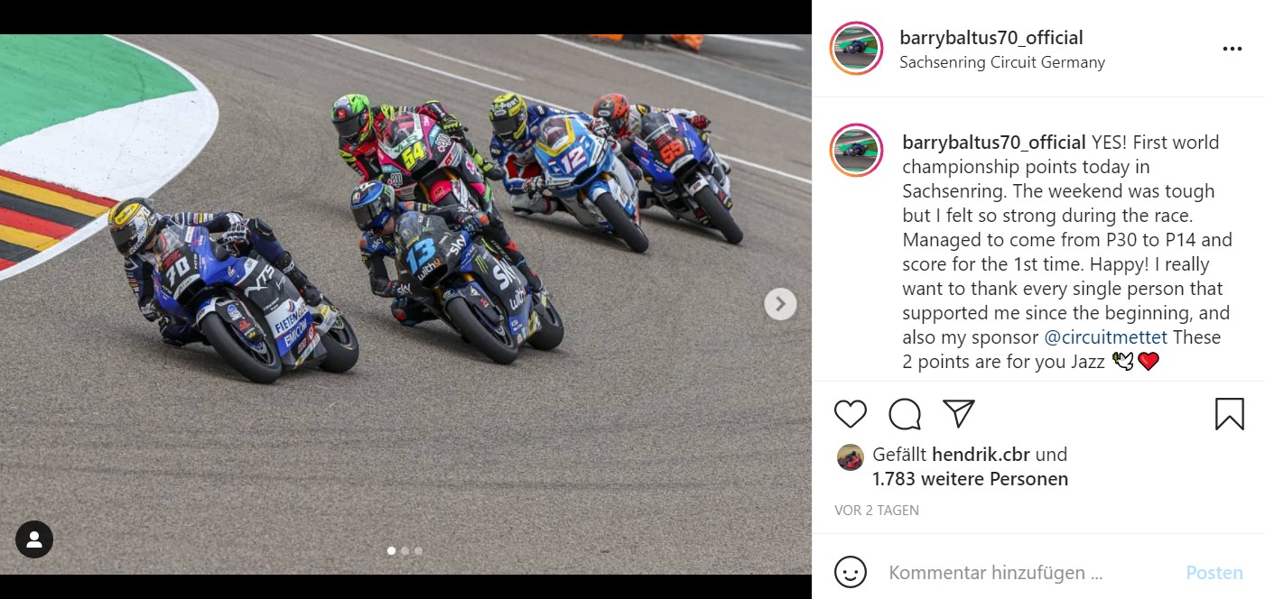Select the second carousel dot indicator

[x=405, y=550]
